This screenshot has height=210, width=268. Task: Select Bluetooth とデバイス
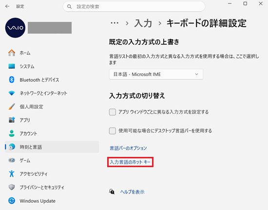coord(52,79)
